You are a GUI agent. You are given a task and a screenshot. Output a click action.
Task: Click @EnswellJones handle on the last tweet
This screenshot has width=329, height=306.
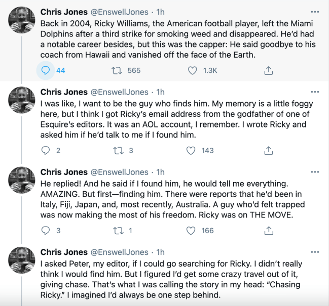tap(119, 252)
